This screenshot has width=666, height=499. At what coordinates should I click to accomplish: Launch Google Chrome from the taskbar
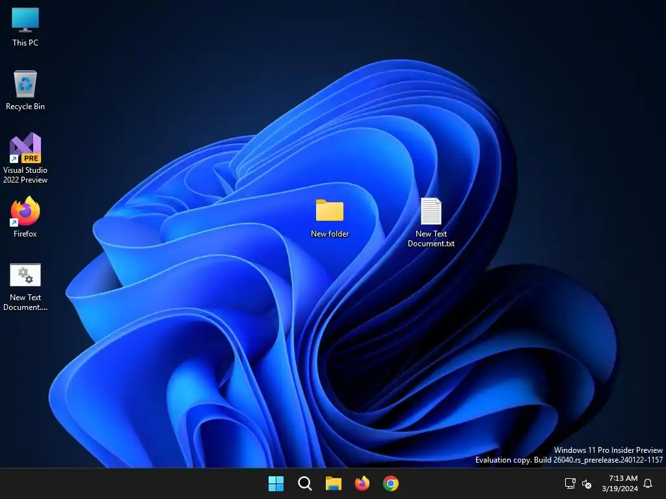[x=391, y=483]
